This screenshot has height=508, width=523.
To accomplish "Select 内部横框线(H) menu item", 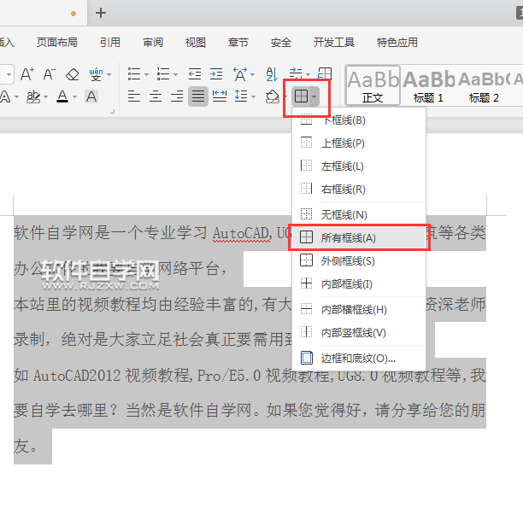I will [359, 309].
